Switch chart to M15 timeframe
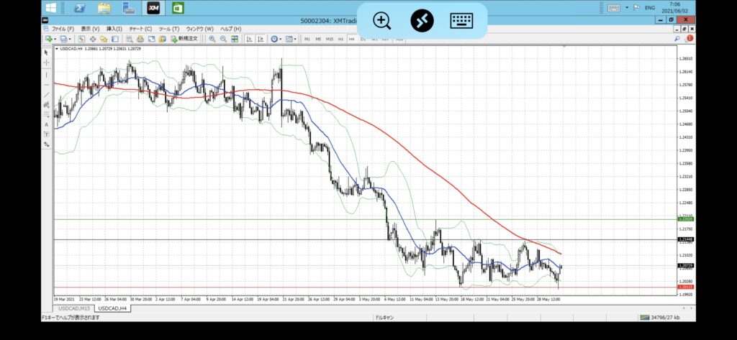This screenshot has width=737, height=340. point(330,39)
